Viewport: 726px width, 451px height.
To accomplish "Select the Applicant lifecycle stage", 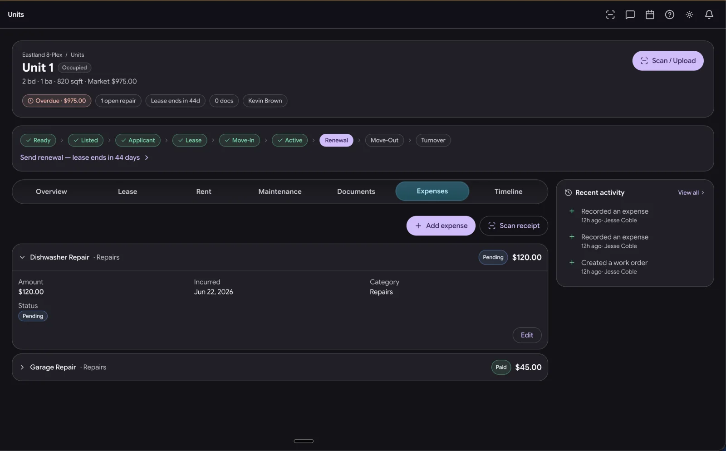I will tap(138, 140).
